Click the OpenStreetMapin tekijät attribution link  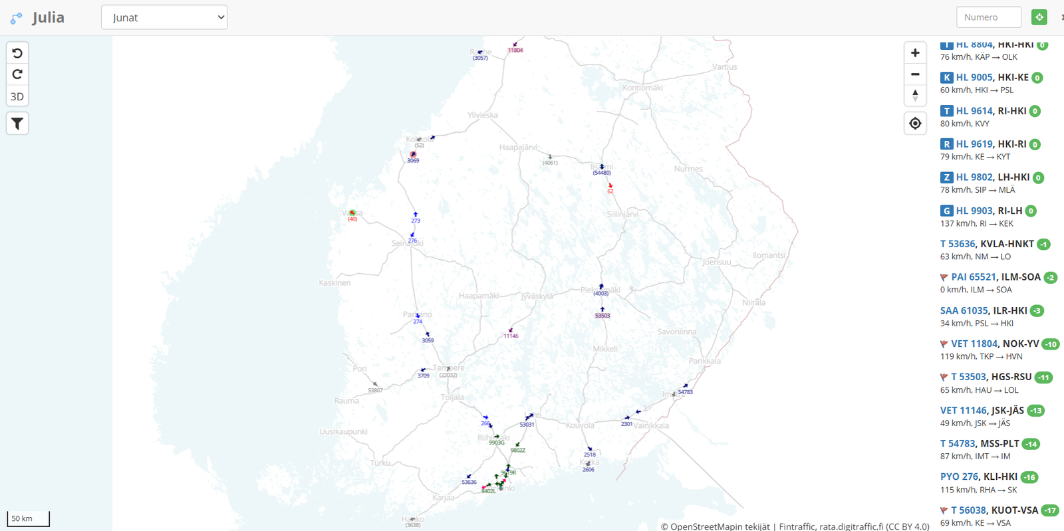click(x=720, y=526)
